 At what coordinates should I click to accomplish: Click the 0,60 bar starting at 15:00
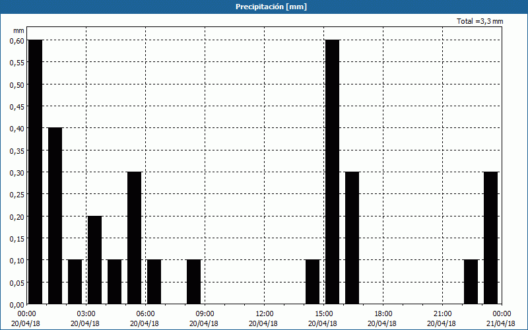pos(333,172)
